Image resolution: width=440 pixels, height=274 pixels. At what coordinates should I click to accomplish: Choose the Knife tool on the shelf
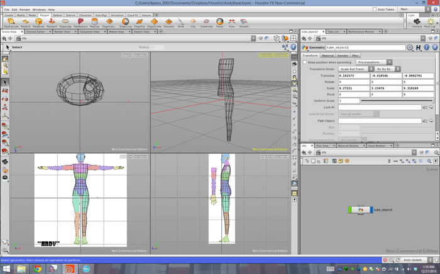pyautogui.click(x=181, y=23)
